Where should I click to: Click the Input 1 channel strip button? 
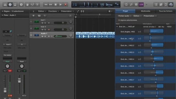click(7, 45)
